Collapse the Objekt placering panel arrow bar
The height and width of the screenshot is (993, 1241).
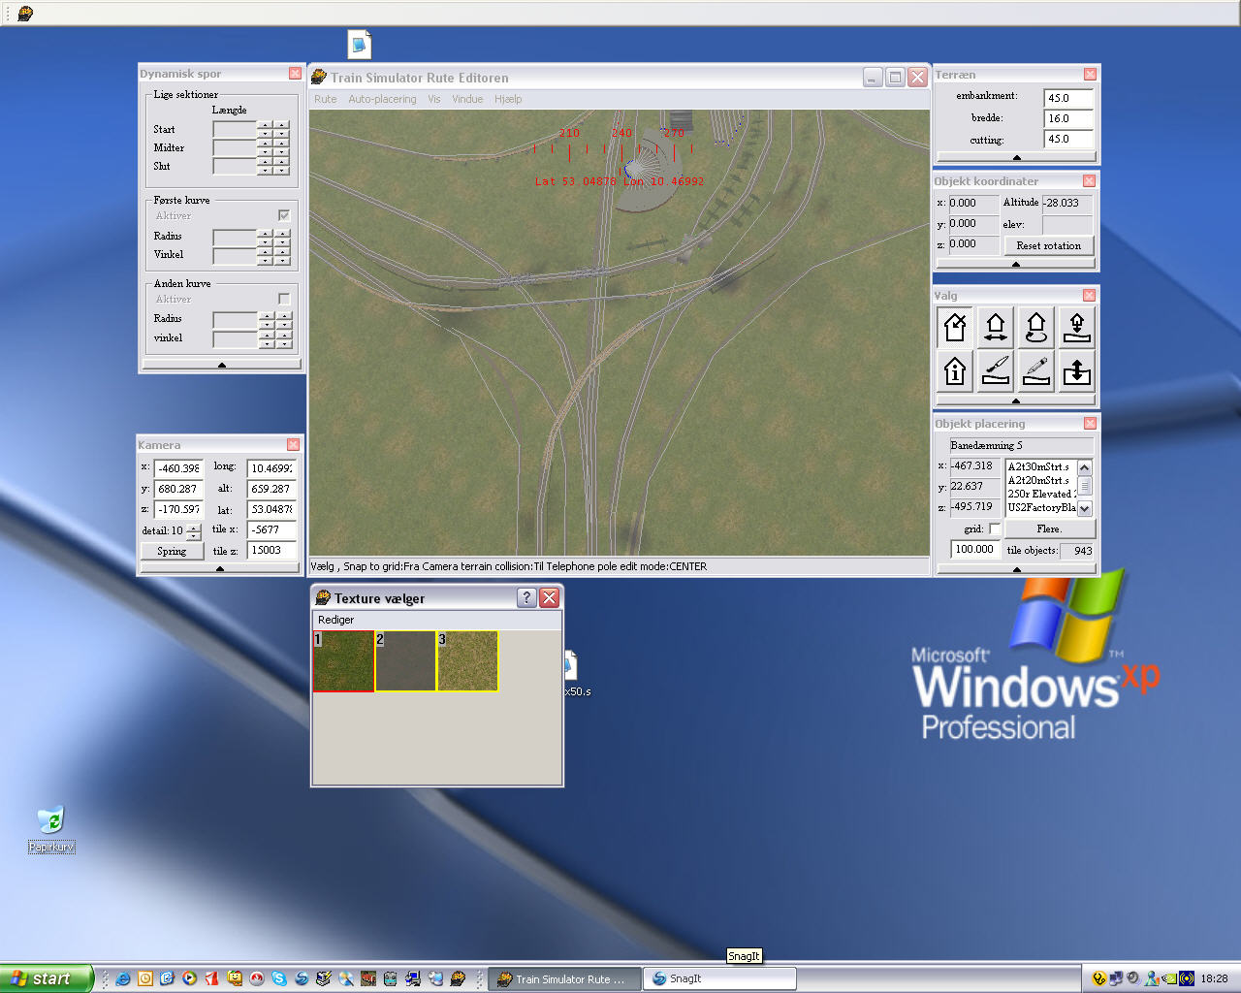coord(1016,569)
